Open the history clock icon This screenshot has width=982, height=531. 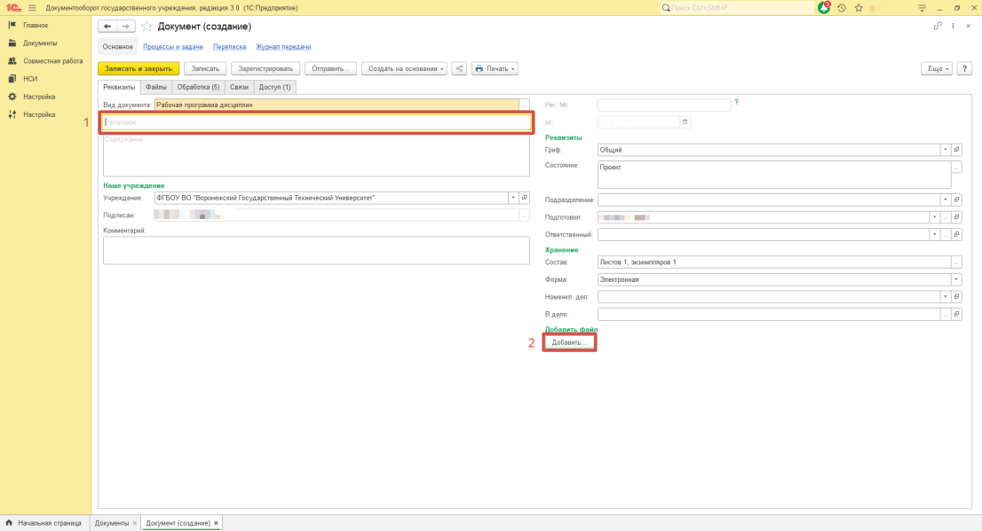(842, 7)
